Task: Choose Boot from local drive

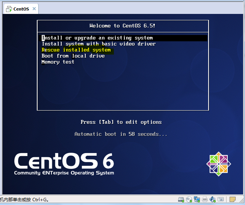Action: click(73, 56)
